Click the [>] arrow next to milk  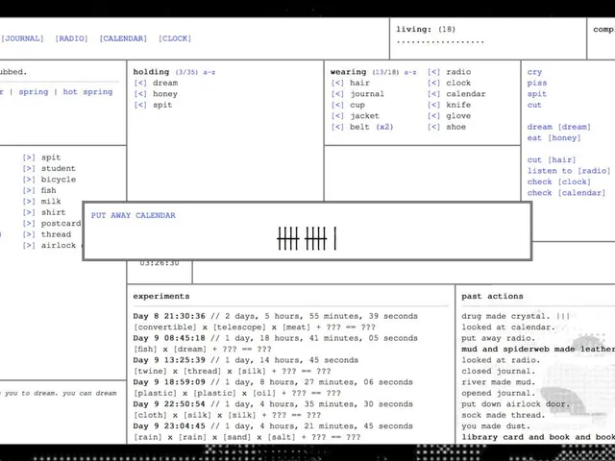tap(29, 202)
